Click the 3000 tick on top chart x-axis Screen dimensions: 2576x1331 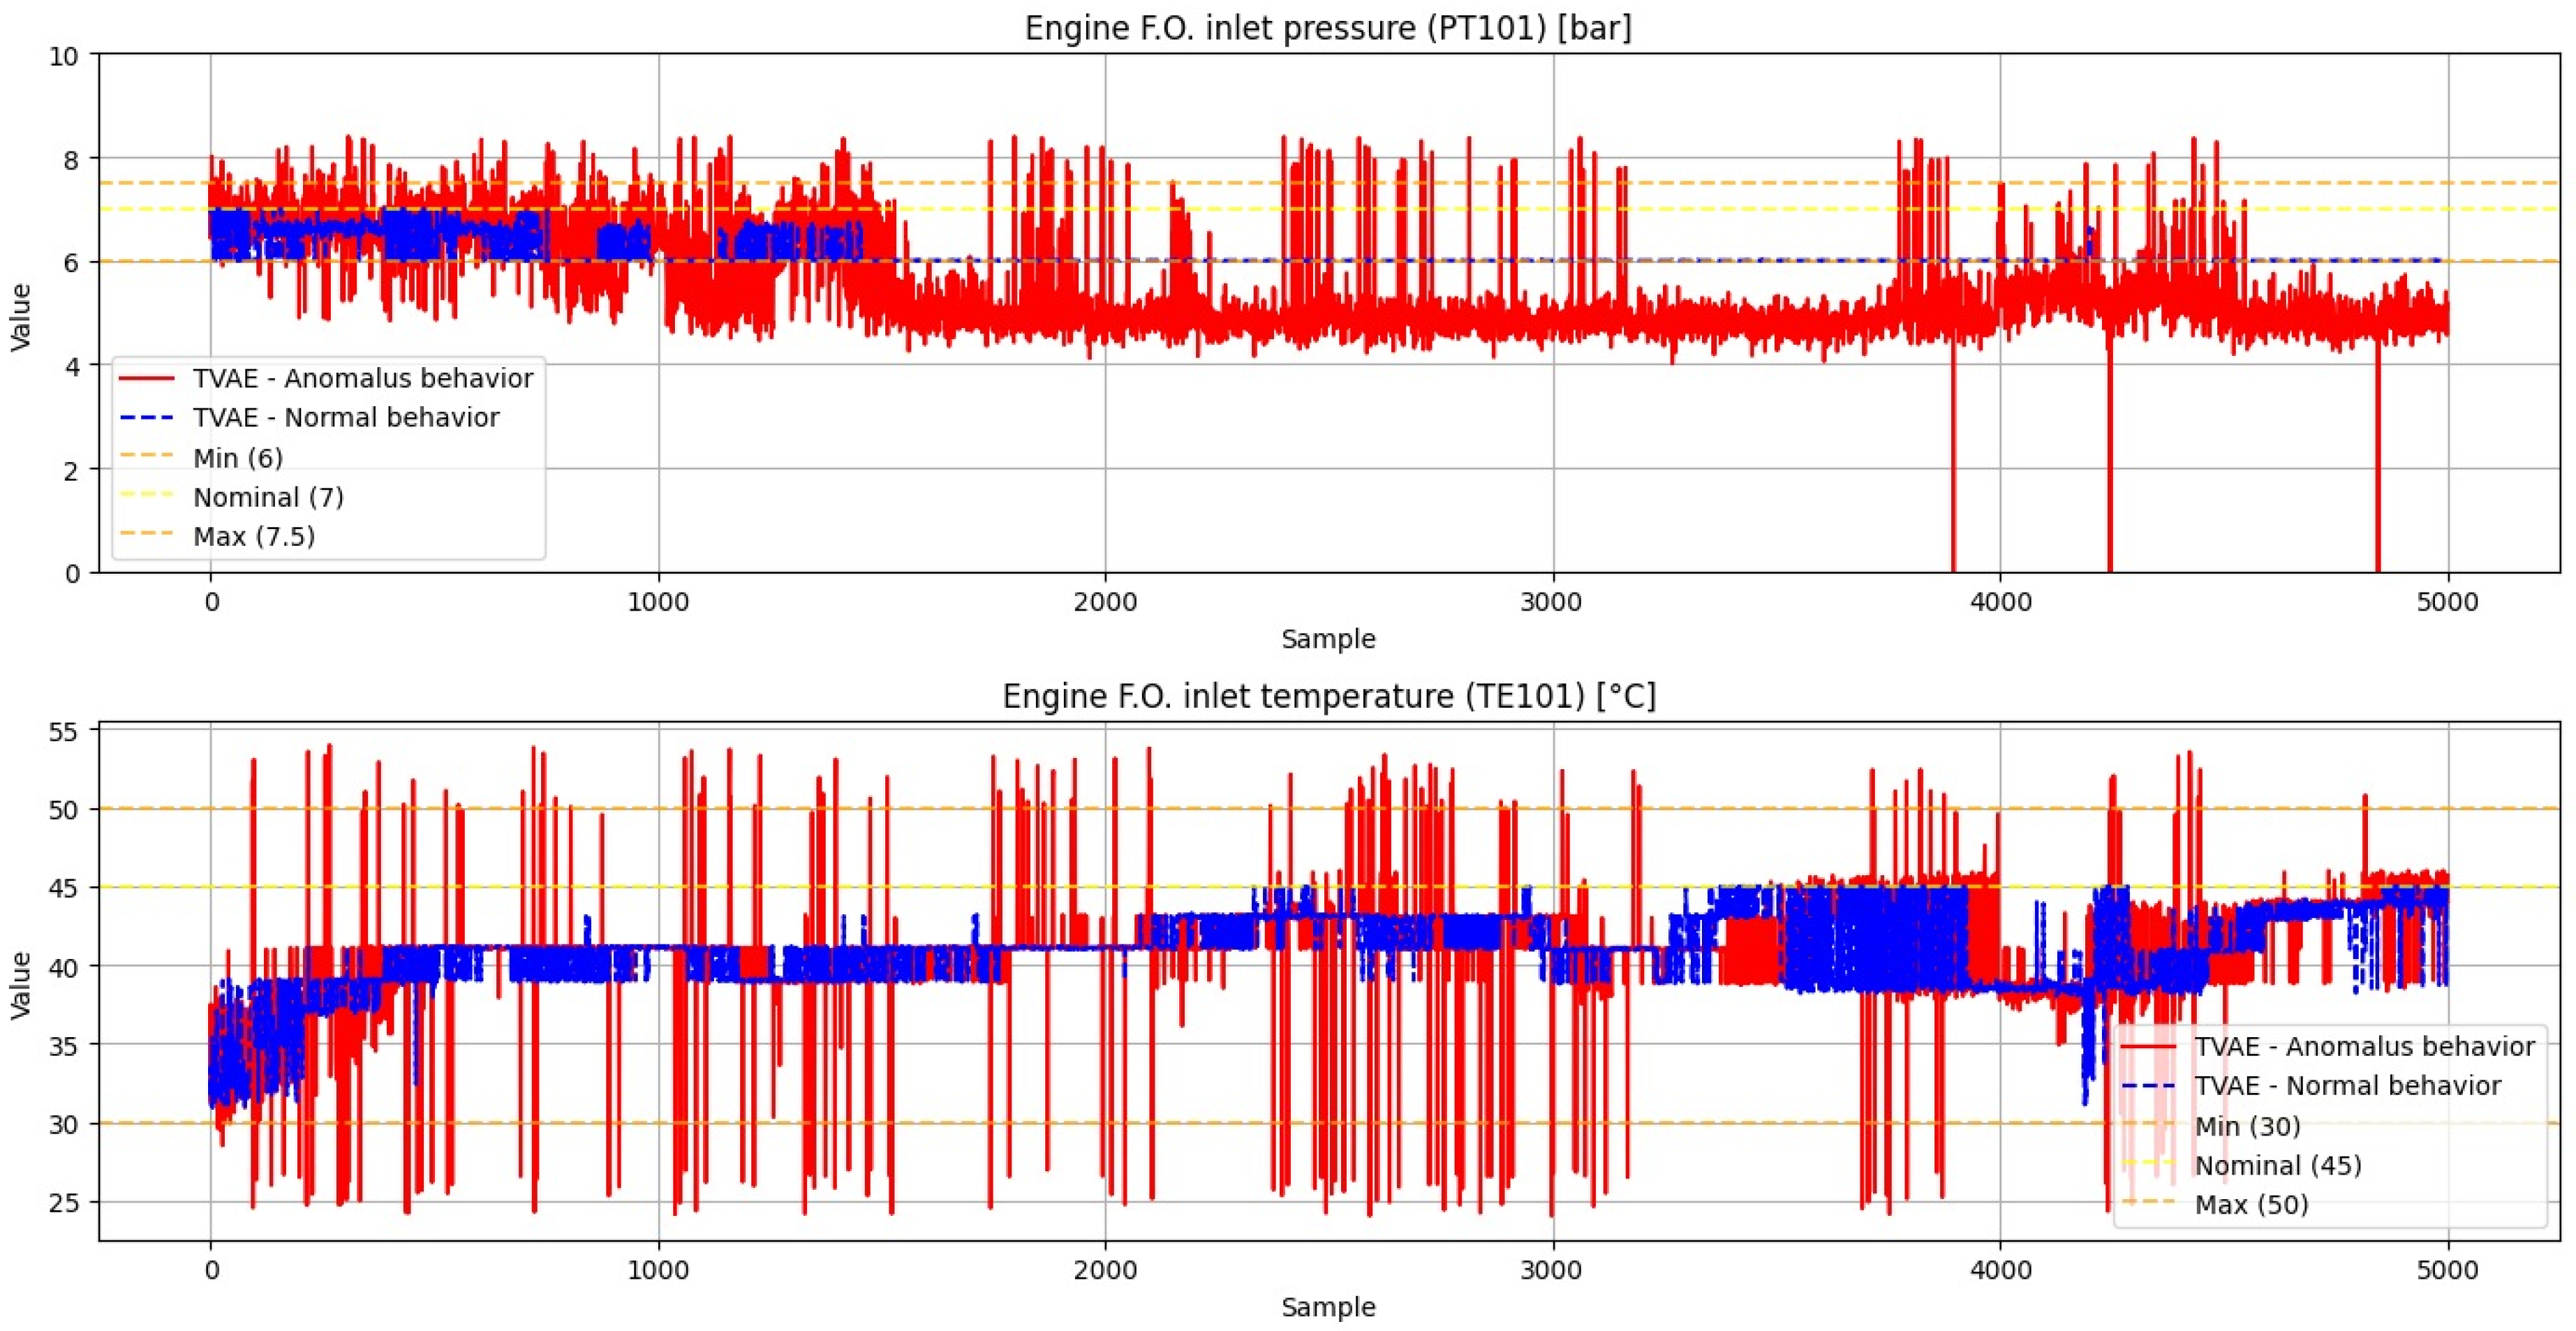pos(1552,602)
